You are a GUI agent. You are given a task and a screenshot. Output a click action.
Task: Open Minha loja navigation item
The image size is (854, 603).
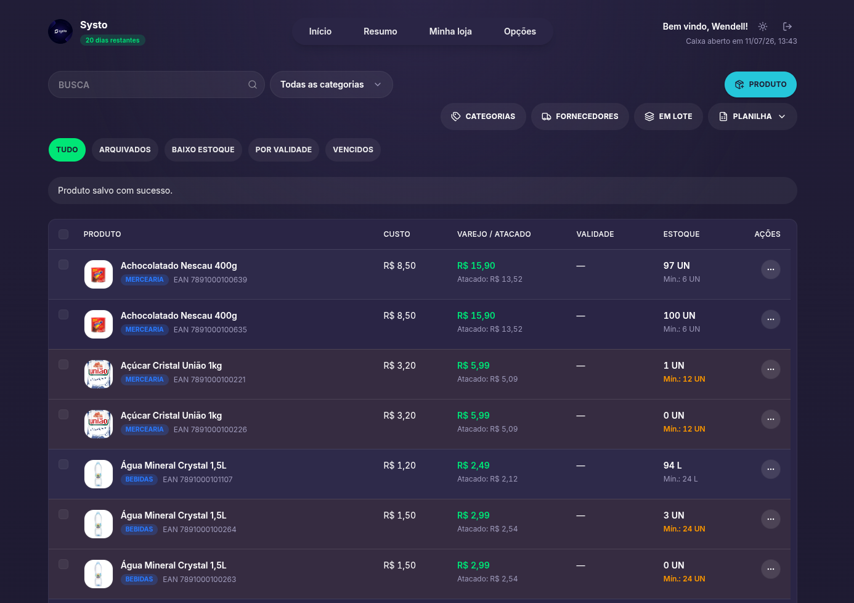pyautogui.click(x=450, y=31)
